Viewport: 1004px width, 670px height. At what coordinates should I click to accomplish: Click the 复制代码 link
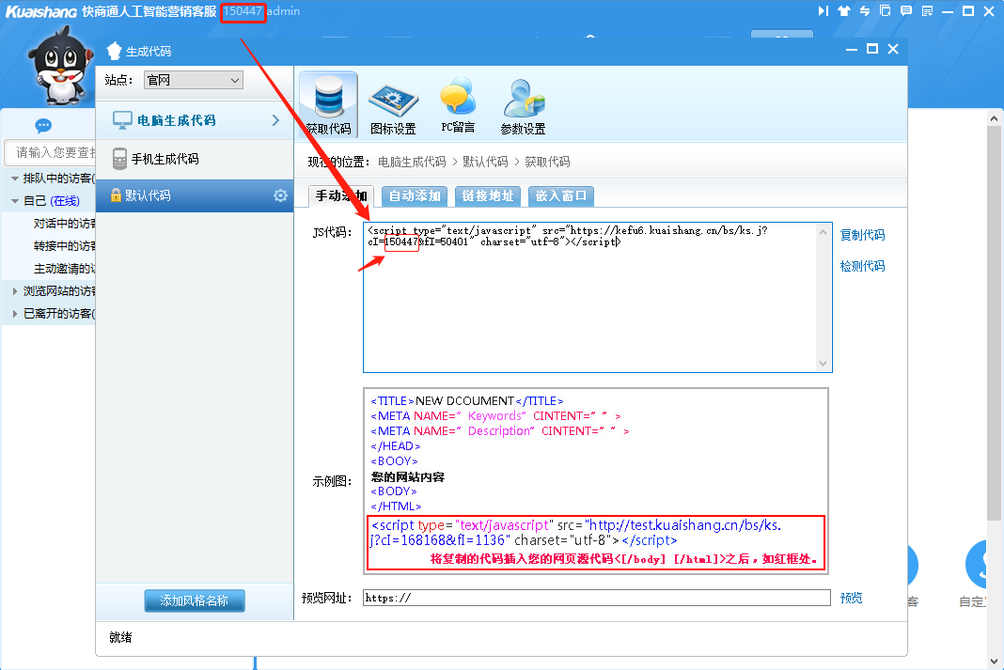coord(862,235)
